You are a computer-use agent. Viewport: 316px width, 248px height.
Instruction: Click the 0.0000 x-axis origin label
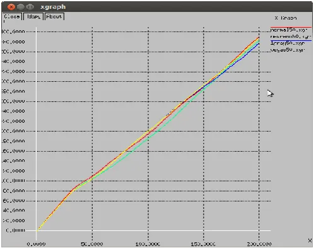click(x=36, y=244)
